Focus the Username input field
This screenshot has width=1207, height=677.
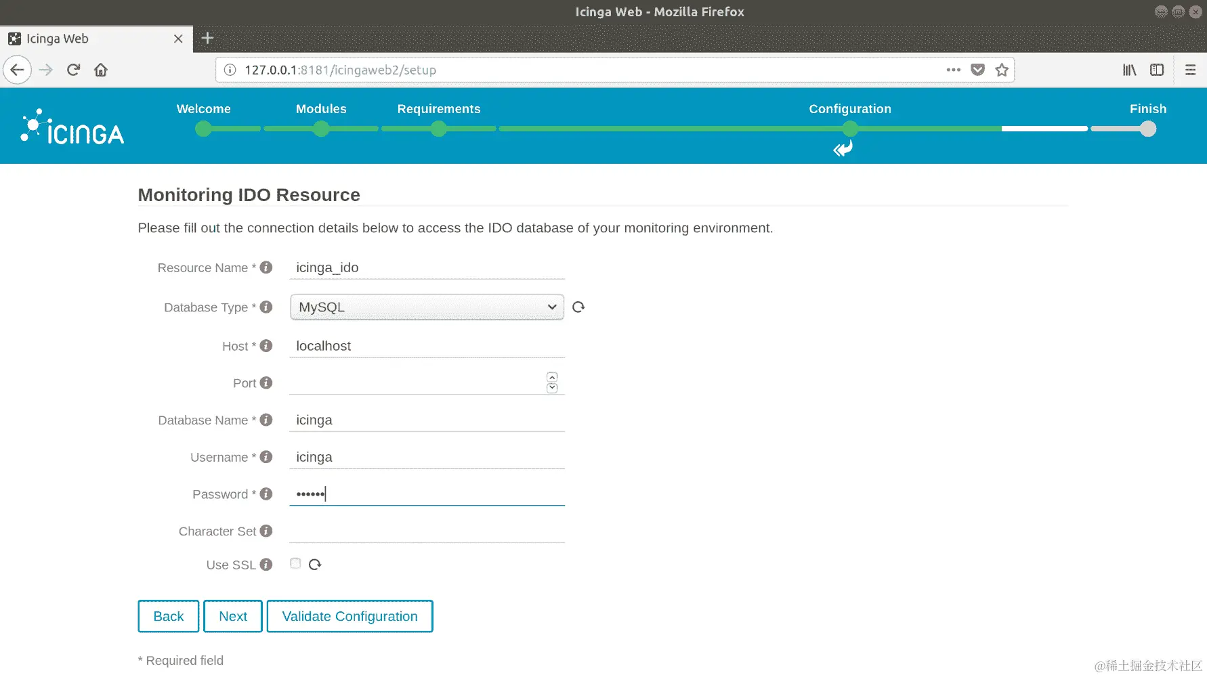click(427, 457)
